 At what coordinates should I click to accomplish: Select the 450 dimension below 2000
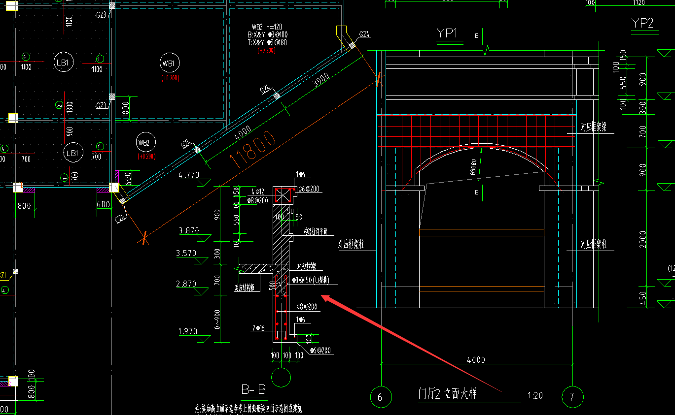click(x=642, y=298)
